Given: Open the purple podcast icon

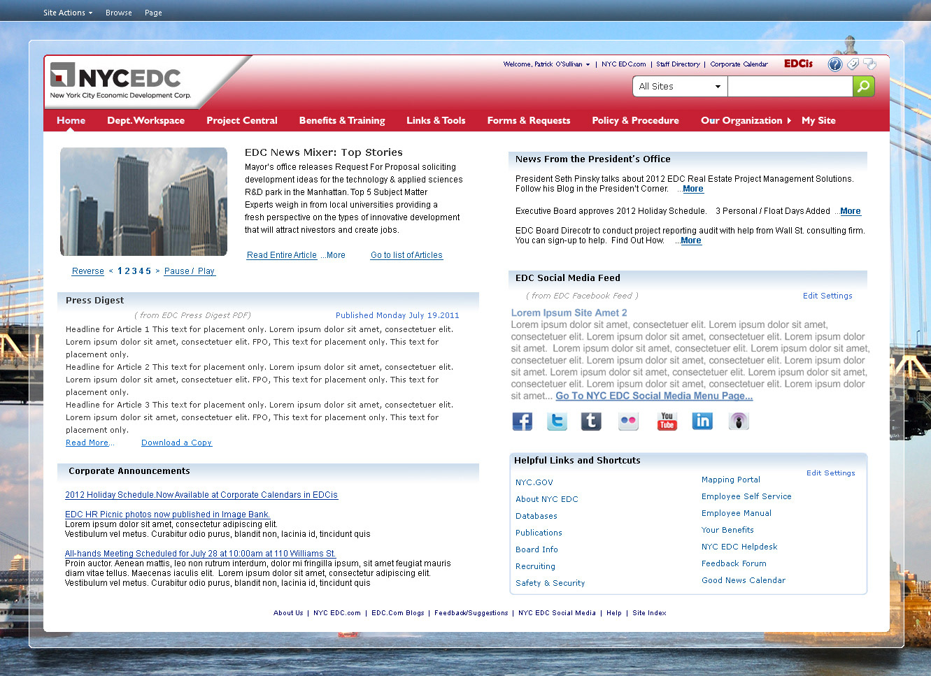Looking at the screenshot, I should pos(739,421).
